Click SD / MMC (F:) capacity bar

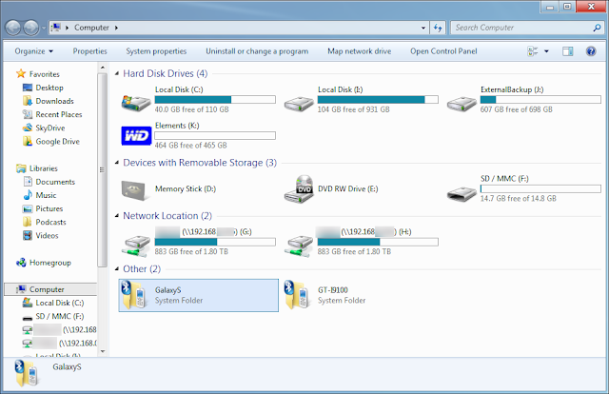coord(540,188)
